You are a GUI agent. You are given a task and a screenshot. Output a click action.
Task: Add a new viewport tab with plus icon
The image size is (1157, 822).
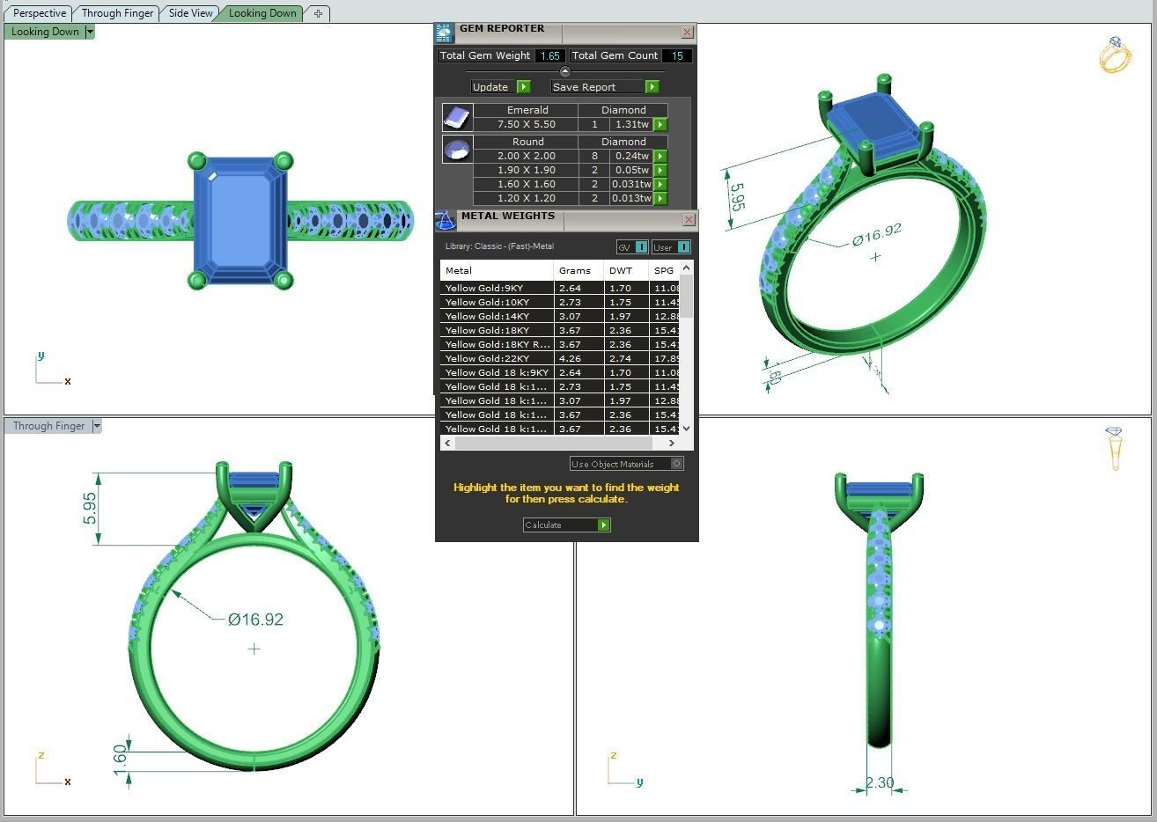(x=318, y=13)
